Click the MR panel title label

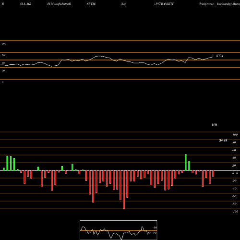tap(214, 125)
